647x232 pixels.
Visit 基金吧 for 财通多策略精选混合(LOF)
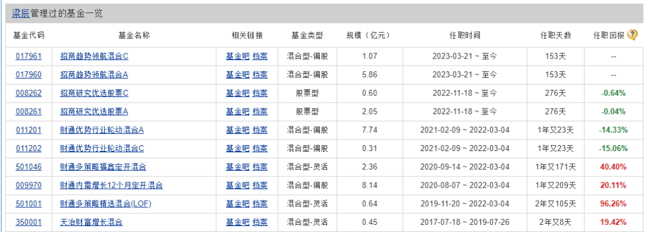click(238, 204)
